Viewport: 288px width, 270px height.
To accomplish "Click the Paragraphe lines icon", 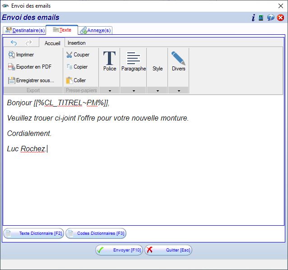I will (134, 58).
